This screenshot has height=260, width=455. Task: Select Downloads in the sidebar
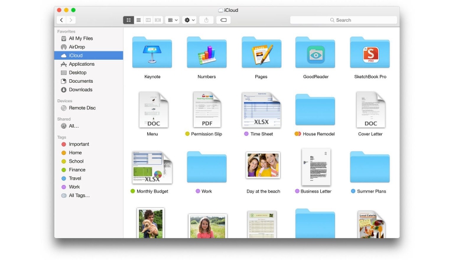[x=80, y=90]
